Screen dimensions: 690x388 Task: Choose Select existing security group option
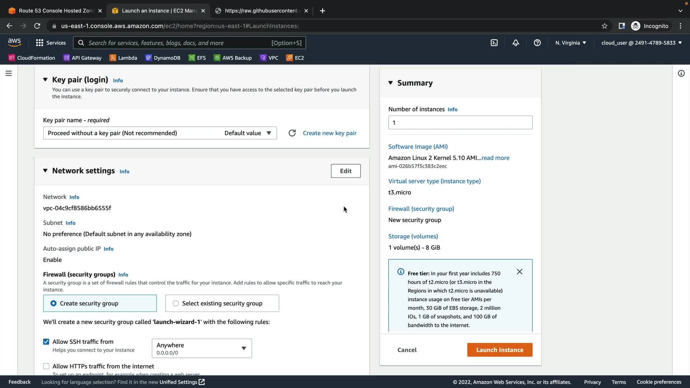[176, 303]
